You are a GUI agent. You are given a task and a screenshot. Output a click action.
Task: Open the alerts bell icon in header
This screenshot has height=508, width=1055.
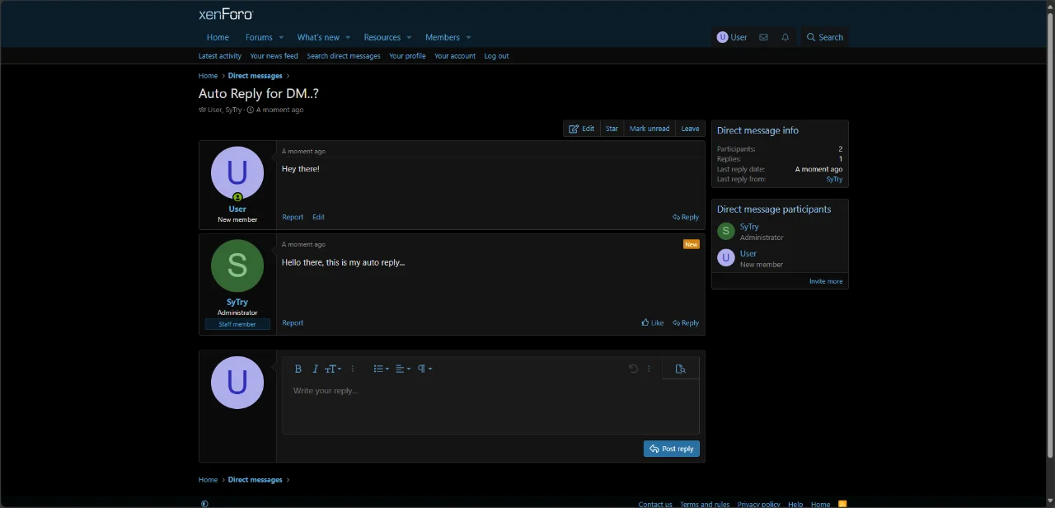[x=785, y=37]
